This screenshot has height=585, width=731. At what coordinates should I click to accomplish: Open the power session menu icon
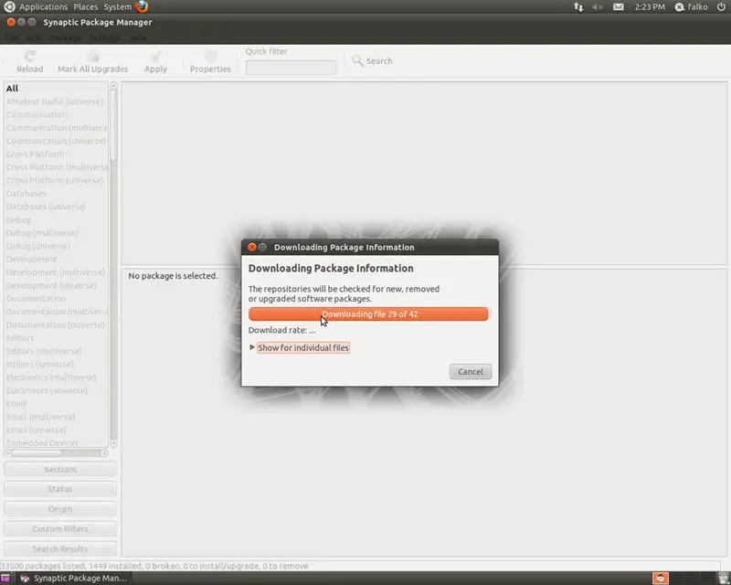coord(721,7)
